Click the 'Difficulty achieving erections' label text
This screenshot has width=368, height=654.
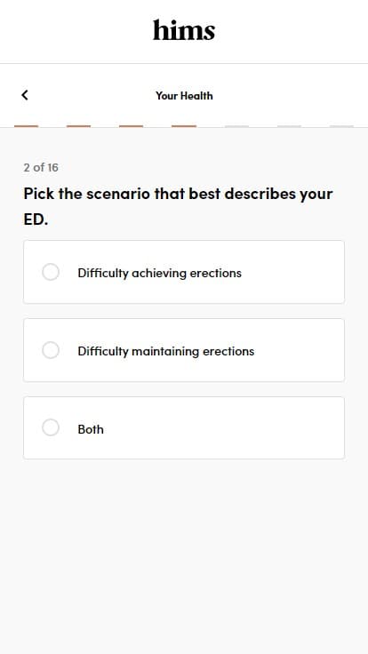tap(159, 273)
